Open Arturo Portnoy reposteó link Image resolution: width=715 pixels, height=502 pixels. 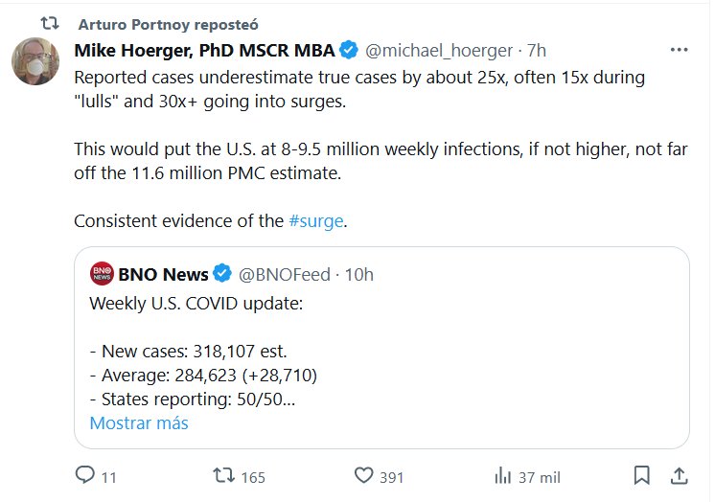coord(166,23)
